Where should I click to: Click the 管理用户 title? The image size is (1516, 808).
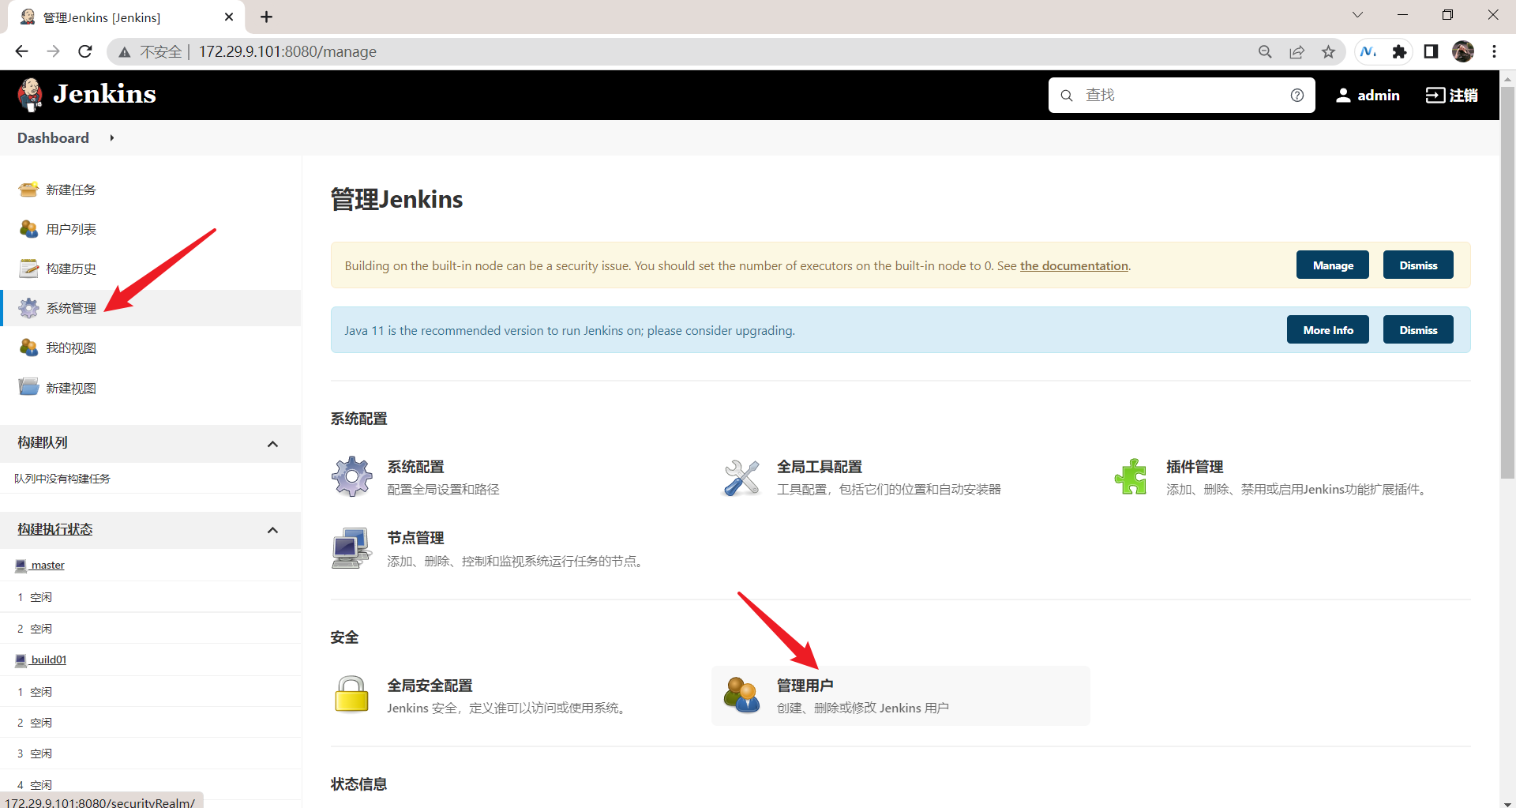click(x=805, y=686)
